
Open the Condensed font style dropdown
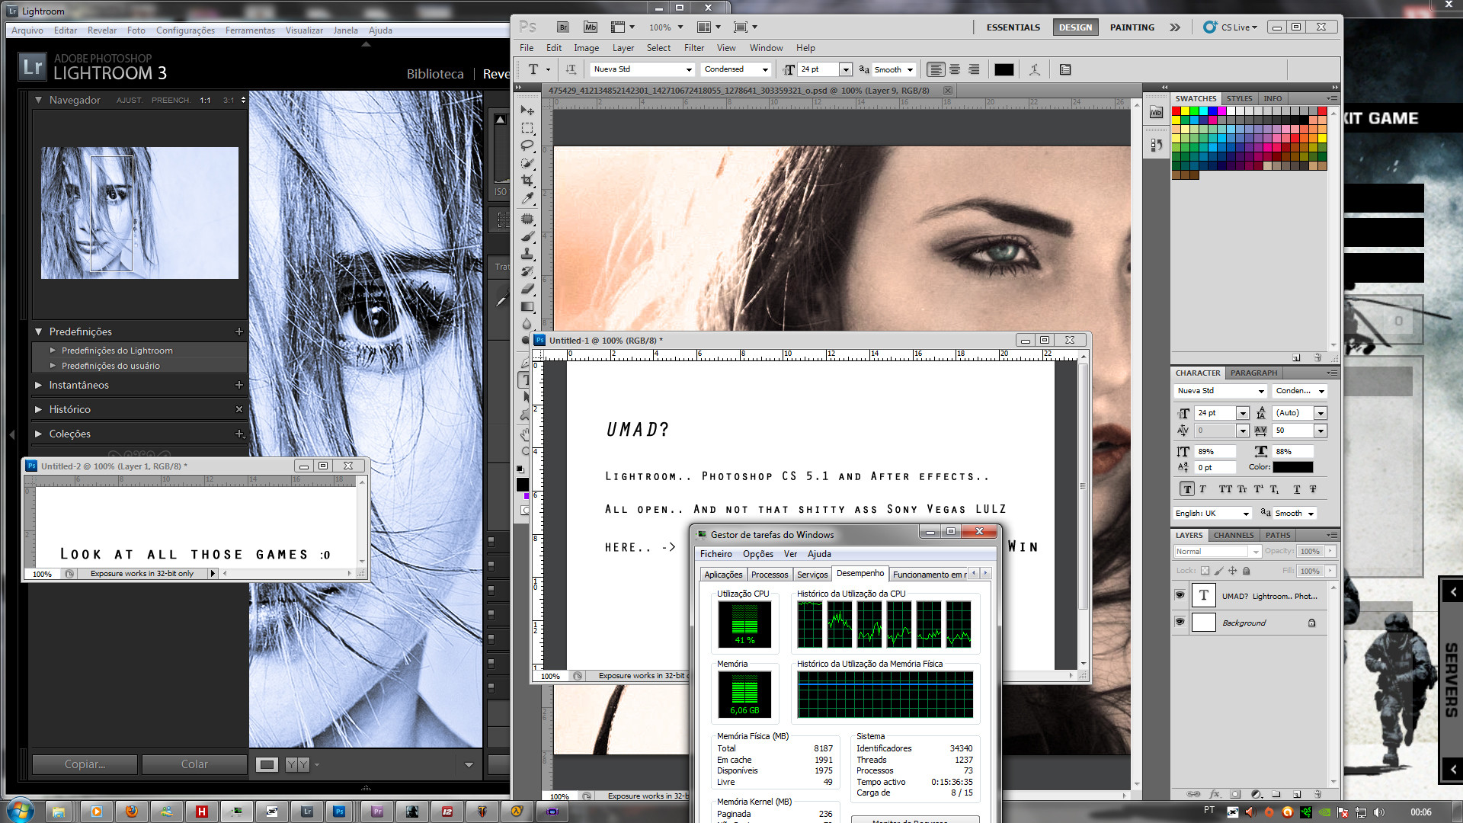[x=736, y=69]
